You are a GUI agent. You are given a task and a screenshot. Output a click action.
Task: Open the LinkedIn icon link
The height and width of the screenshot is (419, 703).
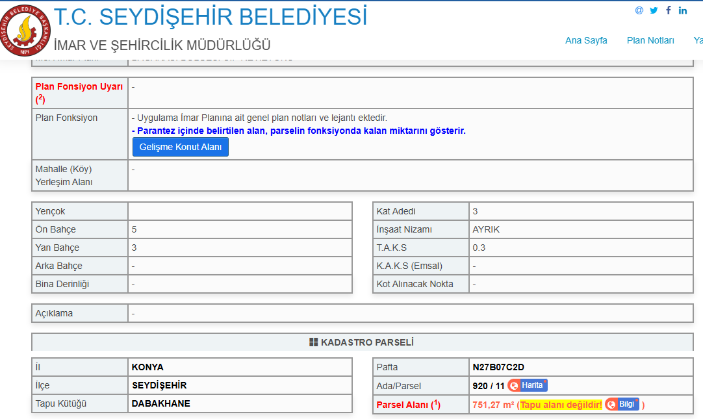[683, 10]
